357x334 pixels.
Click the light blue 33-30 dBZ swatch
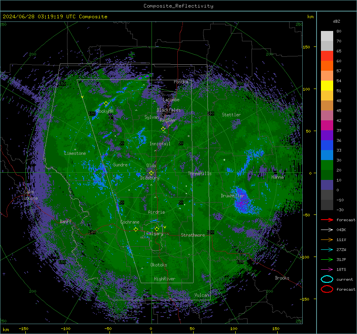pos(327,155)
